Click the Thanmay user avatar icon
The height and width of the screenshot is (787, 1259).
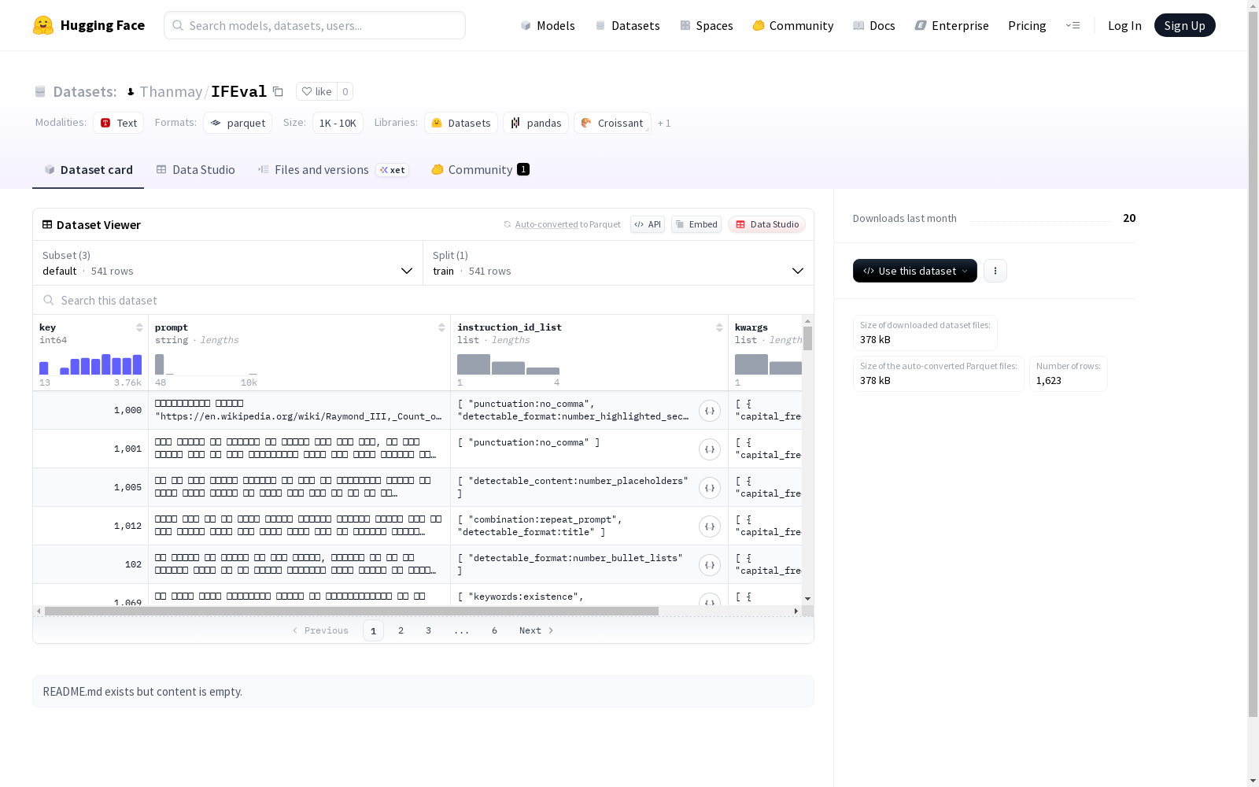click(131, 92)
